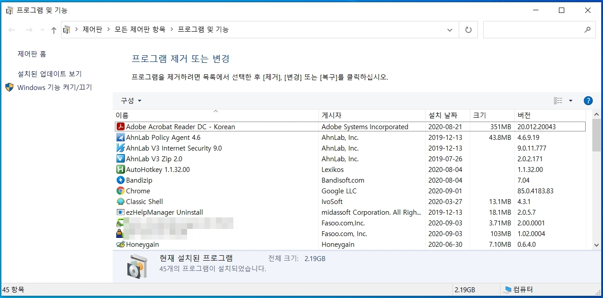Click the list scrollbar down arrow
The image size is (603, 298).
tap(597, 245)
